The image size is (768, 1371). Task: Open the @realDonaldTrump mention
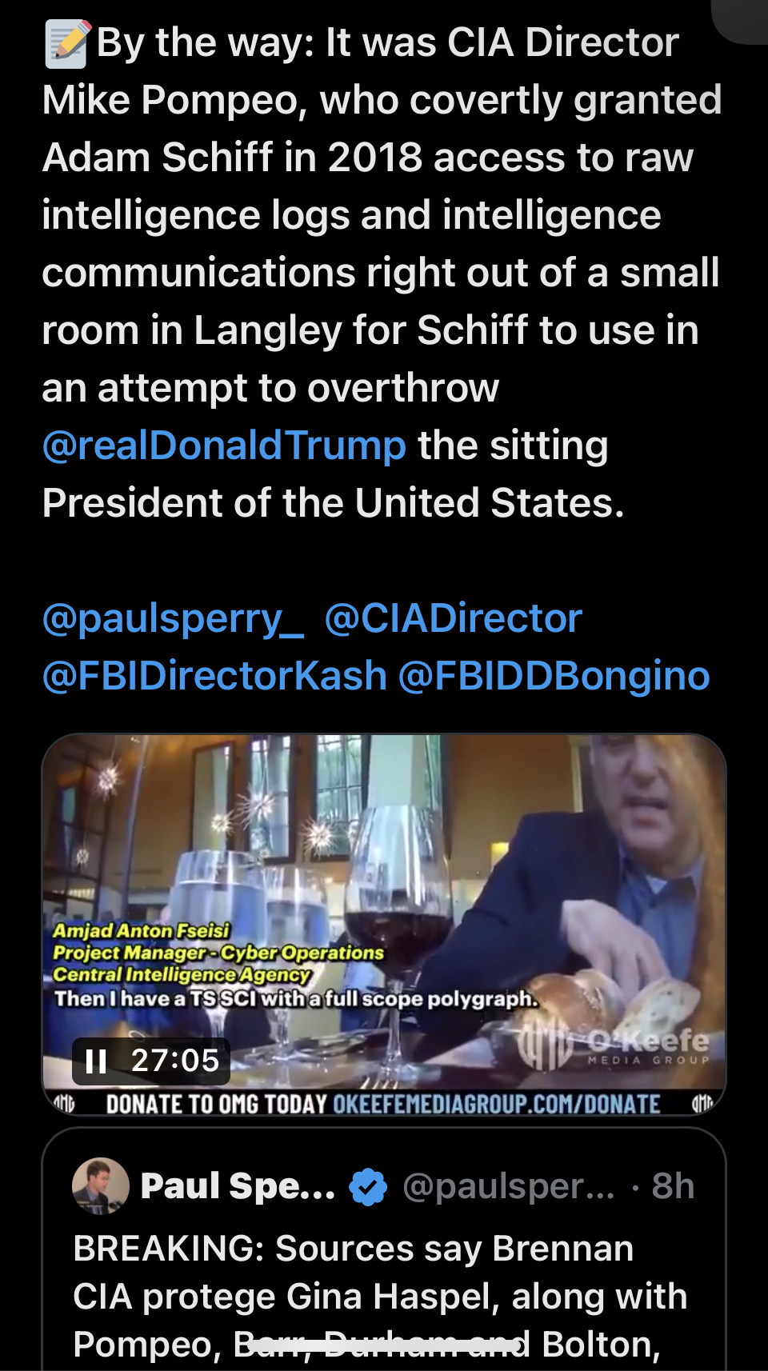224,445
